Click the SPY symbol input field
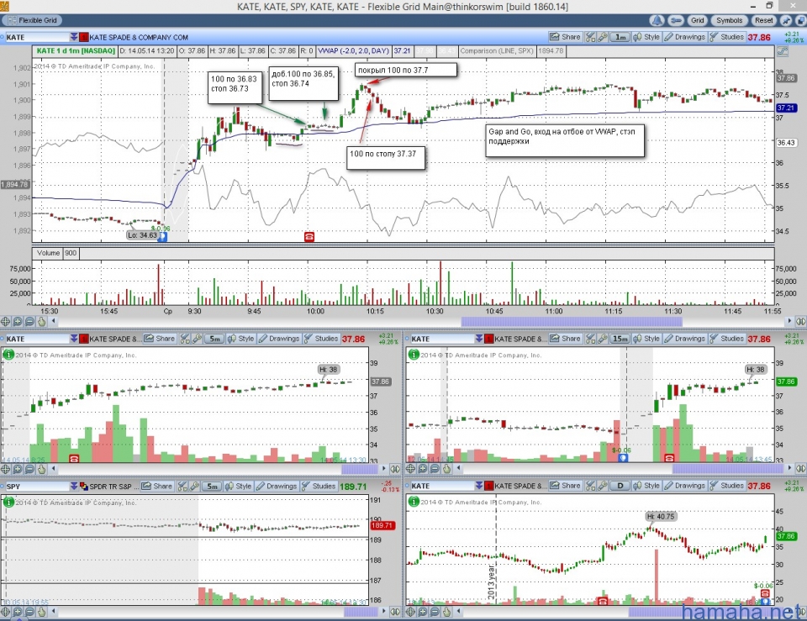 click(38, 487)
